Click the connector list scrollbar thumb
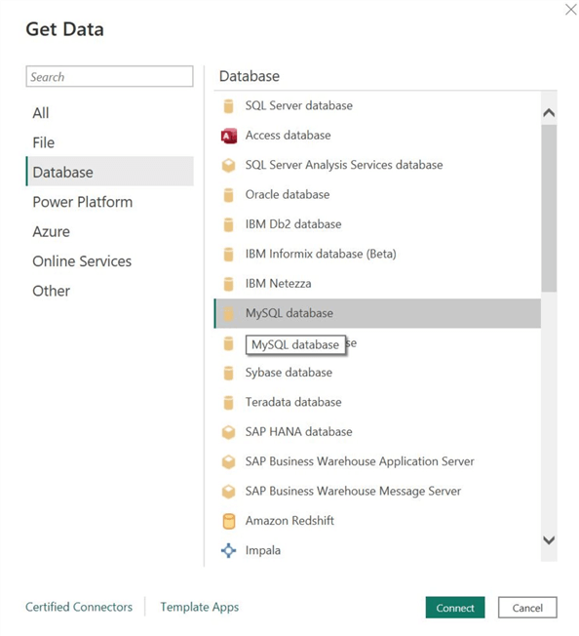The image size is (579, 636). coord(549,208)
